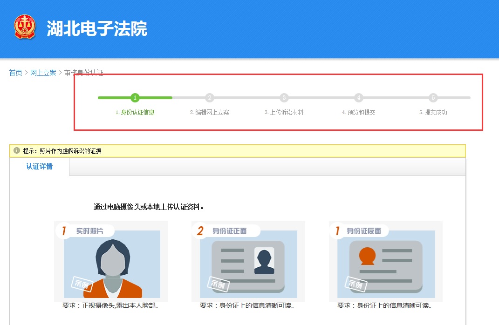Click the 湖北电子法院 site title
499x325 pixels.
pyautogui.click(x=97, y=29)
